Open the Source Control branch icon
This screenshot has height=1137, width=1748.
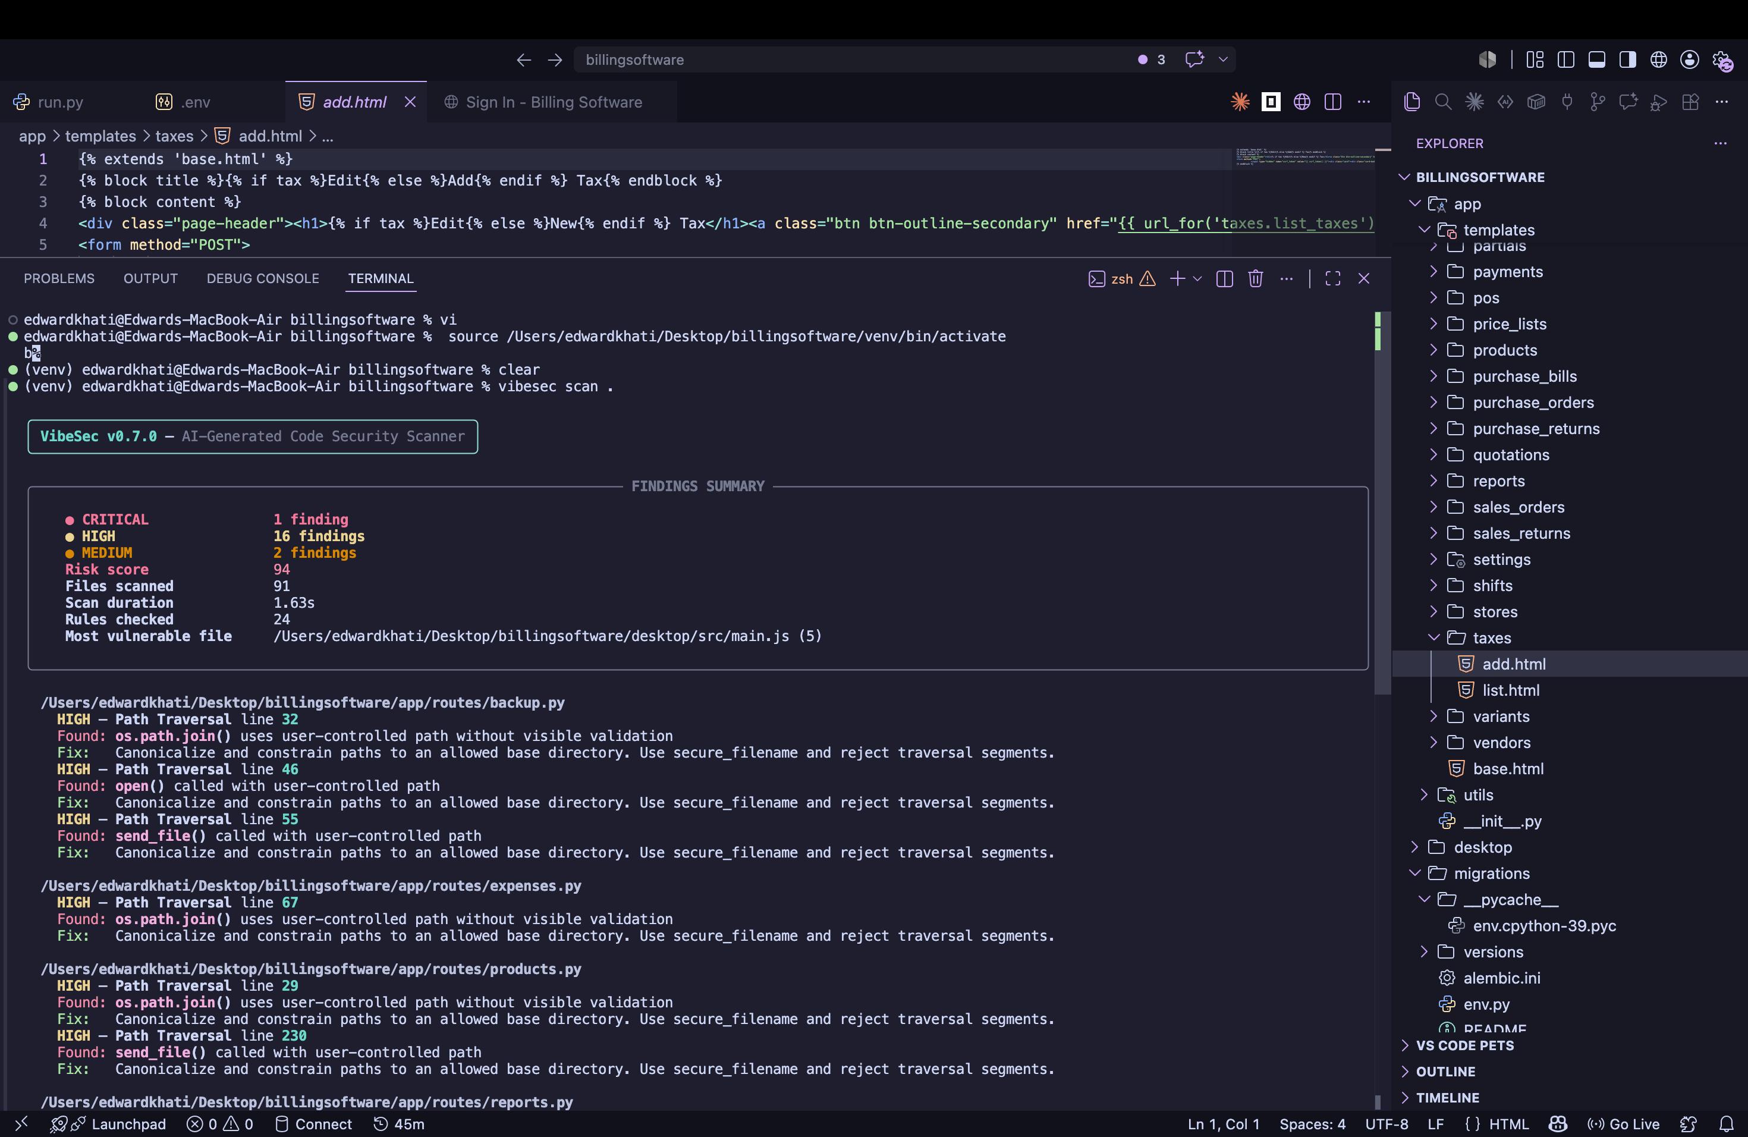coord(1598,102)
